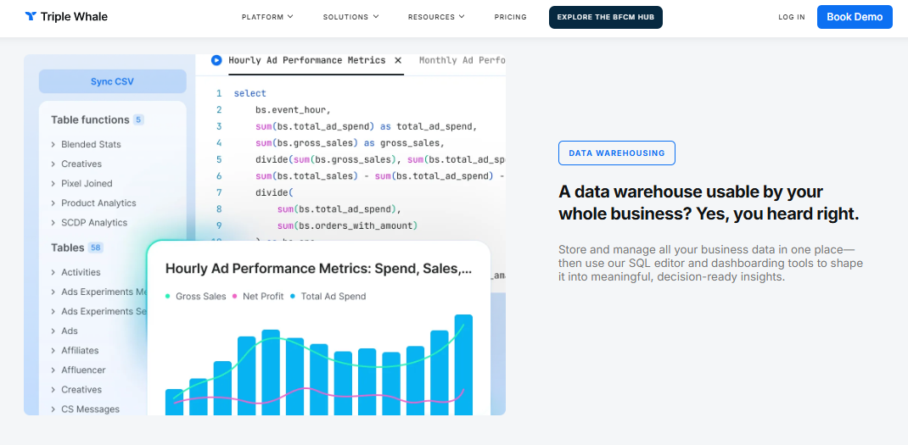Click the Data Warehousing badge
This screenshot has width=908, height=445.
(x=617, y=153)
